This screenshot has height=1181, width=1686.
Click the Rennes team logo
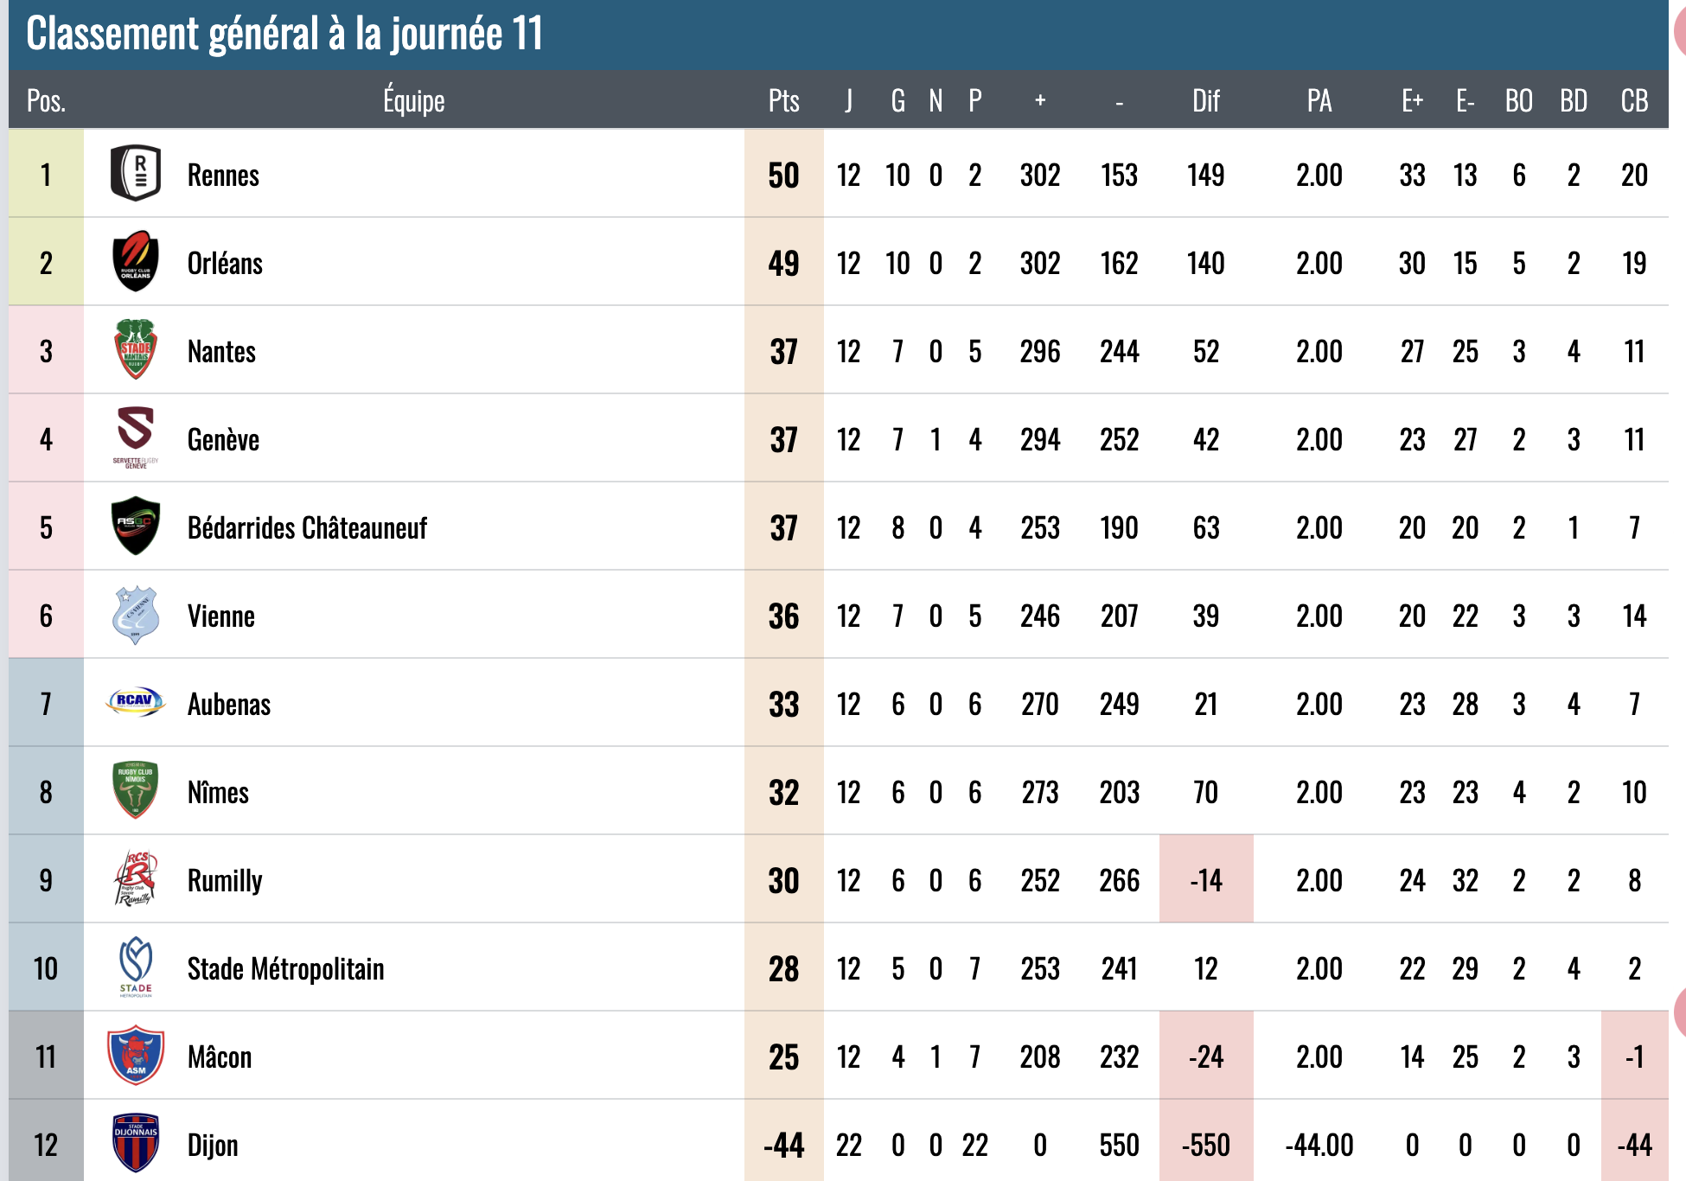136,173
